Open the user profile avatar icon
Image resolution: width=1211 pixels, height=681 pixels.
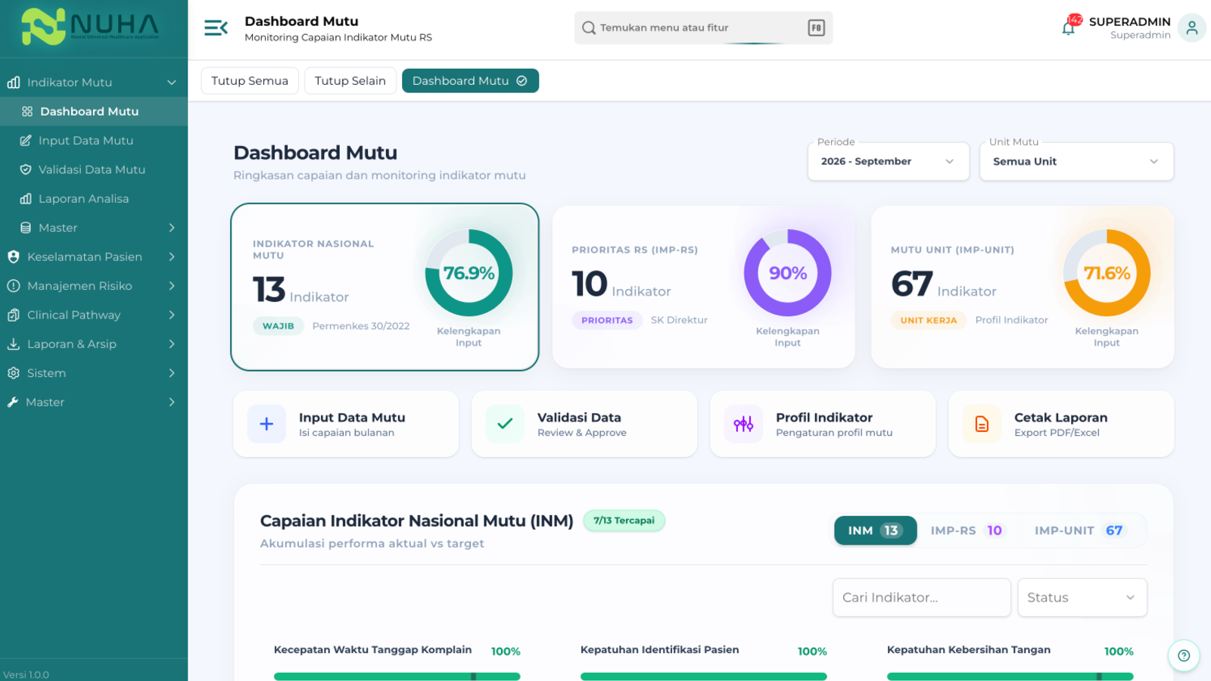1192,28
